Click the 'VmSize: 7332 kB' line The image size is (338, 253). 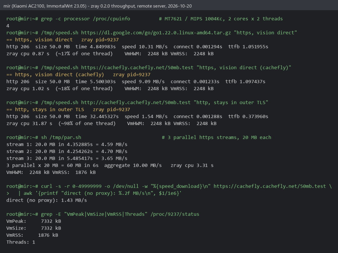[33, 228]
